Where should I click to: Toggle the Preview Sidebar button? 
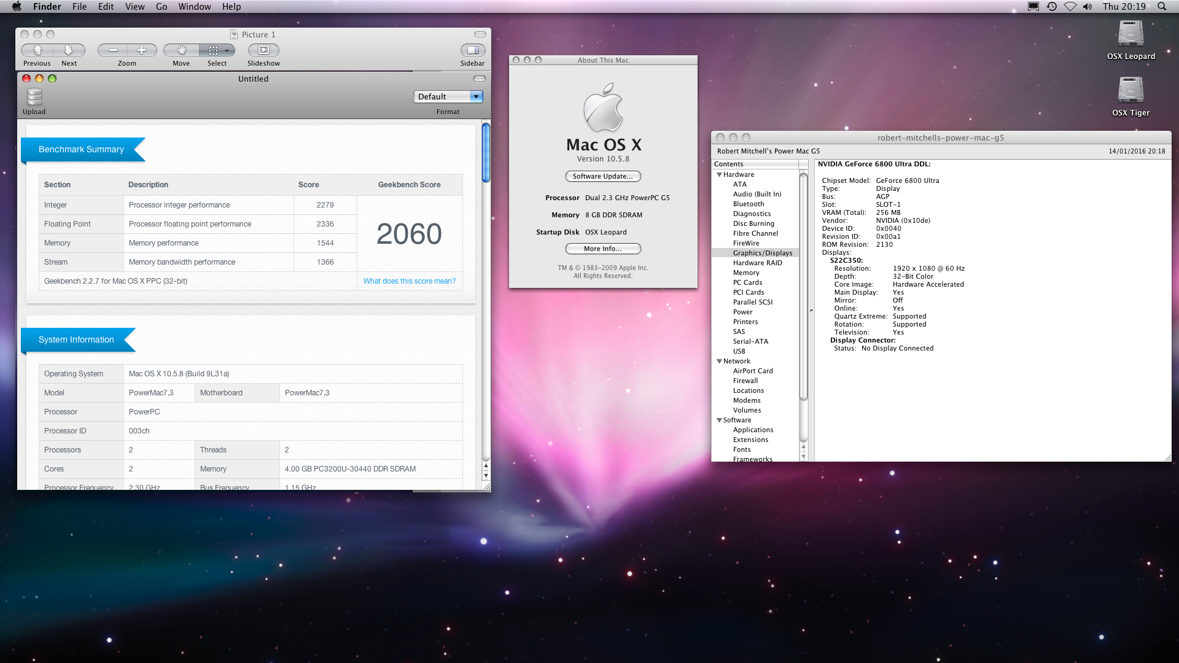coord(472,50)
